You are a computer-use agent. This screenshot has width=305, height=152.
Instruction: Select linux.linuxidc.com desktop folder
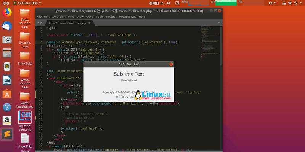25,18
